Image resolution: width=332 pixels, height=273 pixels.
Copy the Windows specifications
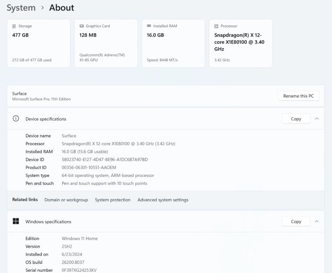click(296, 222)
